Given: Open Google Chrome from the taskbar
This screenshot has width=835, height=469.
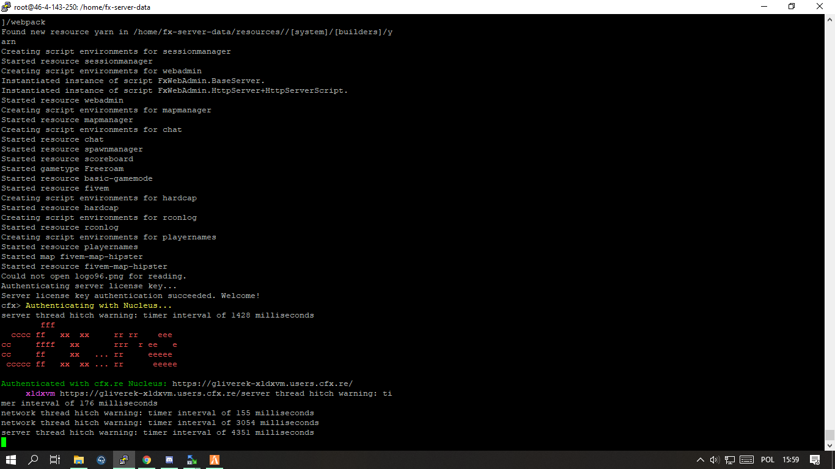Looking at the screenshot, I should click(147, 460).
